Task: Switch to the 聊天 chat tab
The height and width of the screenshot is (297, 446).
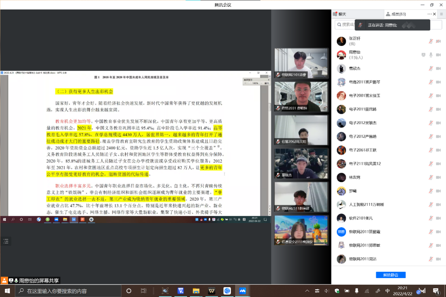Action: [x=340, y=14]
